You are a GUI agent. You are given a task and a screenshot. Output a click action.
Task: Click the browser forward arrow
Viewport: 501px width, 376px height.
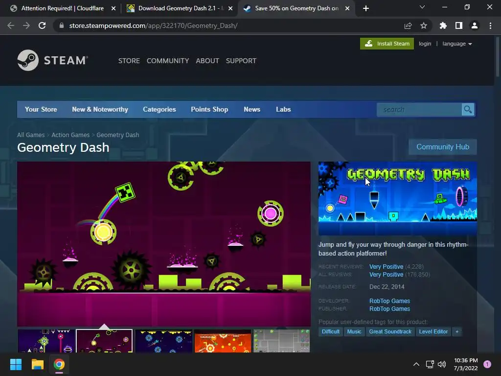[x=26, y=25]
